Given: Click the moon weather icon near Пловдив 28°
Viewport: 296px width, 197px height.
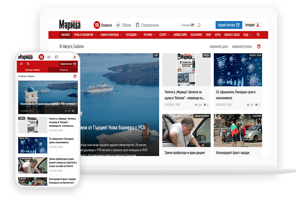Looking at the screenshot, I should point(199,25).
